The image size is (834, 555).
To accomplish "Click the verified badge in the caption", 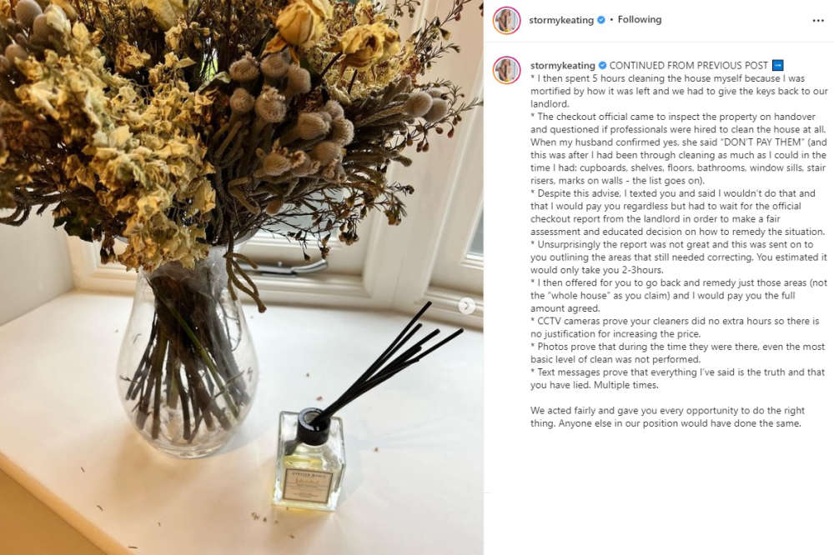I will pos(602,65).
